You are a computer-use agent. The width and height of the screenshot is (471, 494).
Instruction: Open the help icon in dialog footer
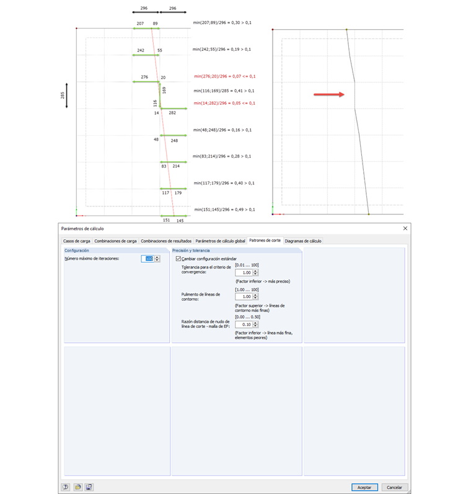(x=66, y=487)
